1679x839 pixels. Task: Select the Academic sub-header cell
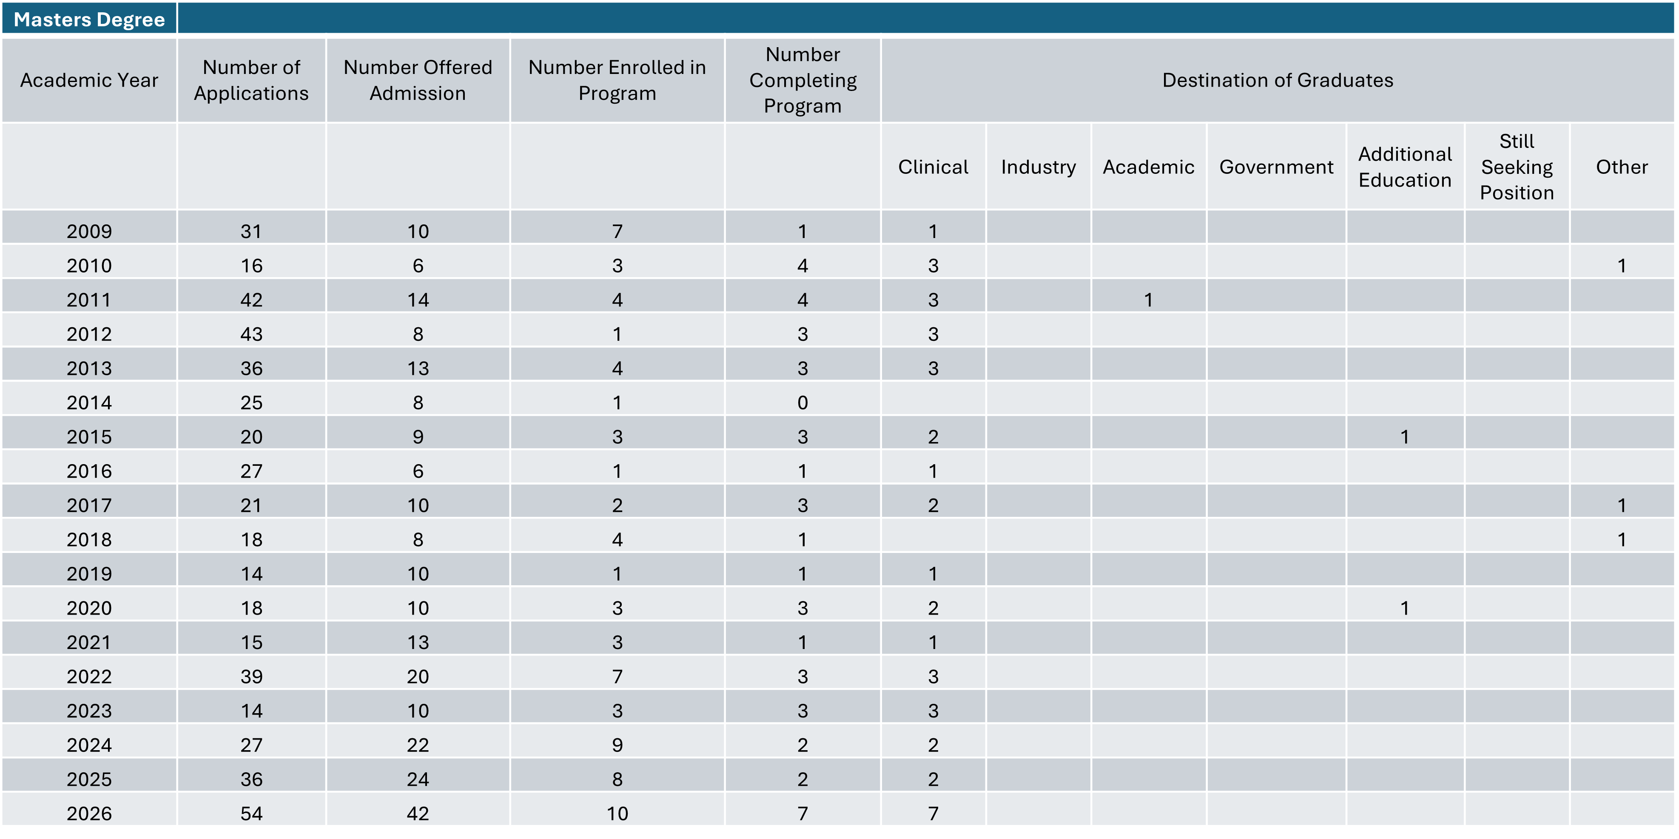tap(1148, 167)
